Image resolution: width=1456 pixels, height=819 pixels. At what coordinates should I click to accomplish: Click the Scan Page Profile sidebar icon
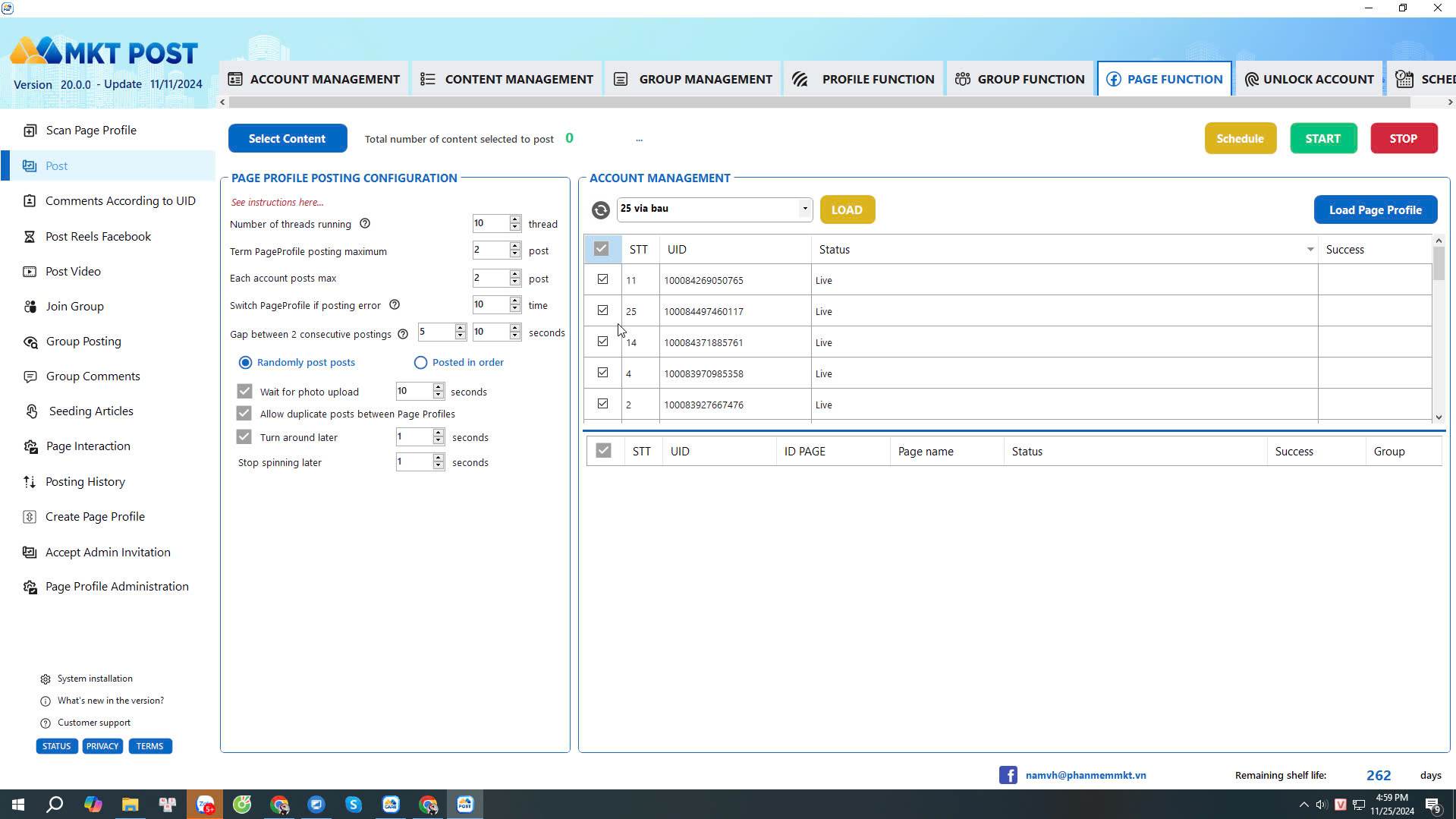[30, 131]
